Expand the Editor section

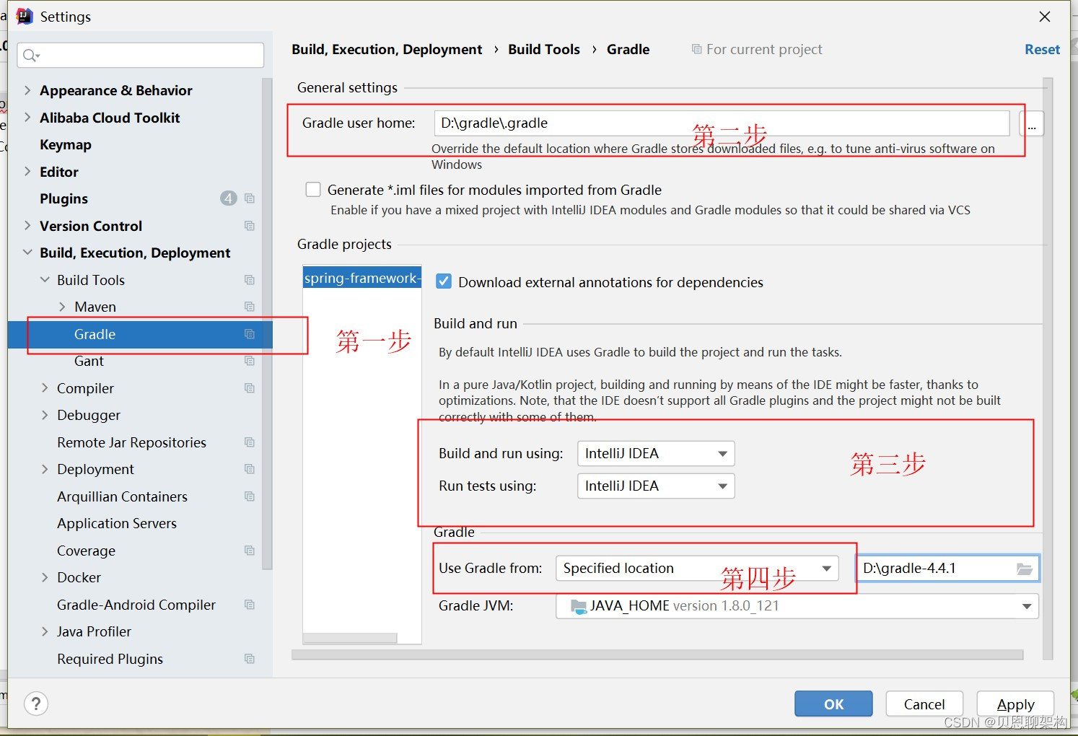(27, 172)
